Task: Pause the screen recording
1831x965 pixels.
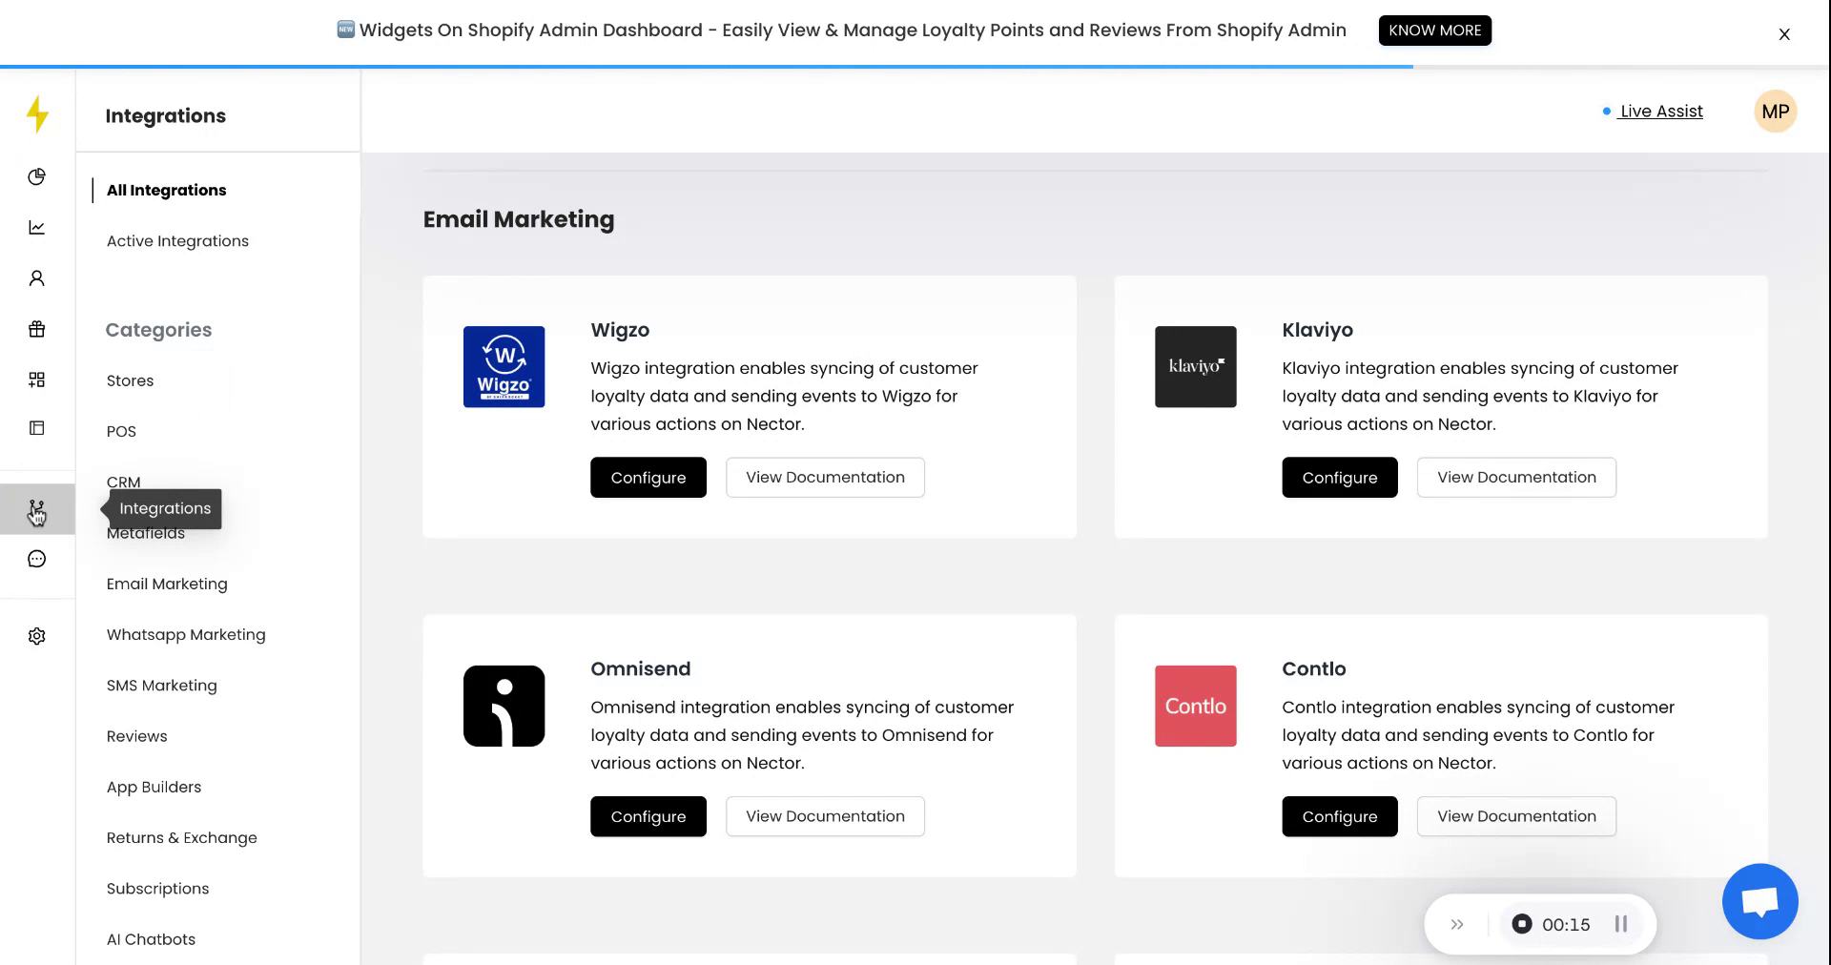Action: [1620, 924]
